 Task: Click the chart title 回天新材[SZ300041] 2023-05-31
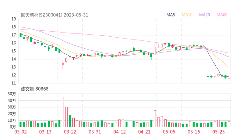54,15
